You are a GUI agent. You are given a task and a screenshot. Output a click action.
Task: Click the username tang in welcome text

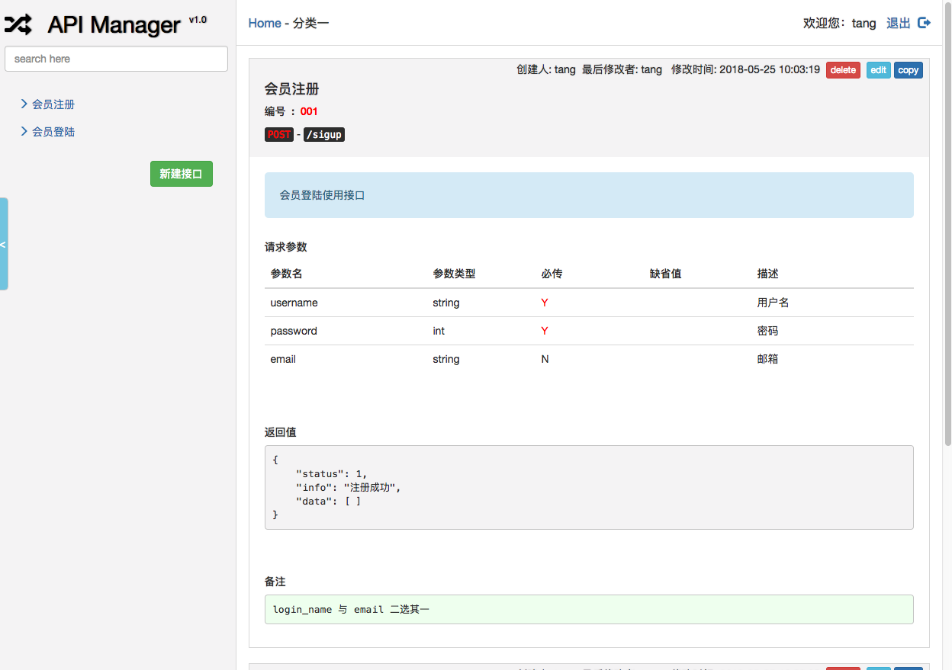864,23
